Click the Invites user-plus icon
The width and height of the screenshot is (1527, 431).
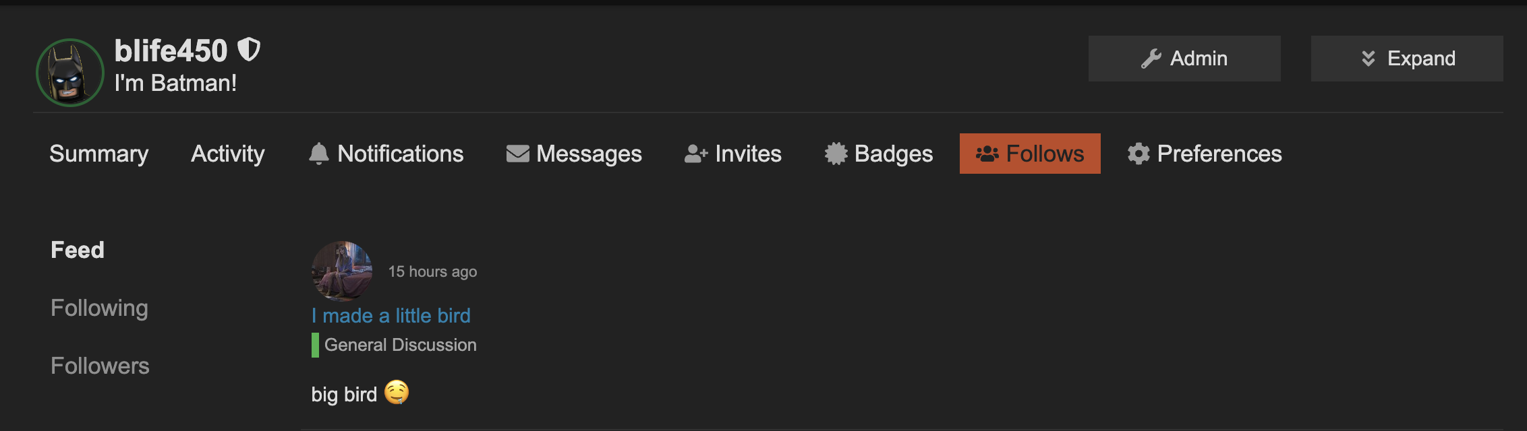click(696, 154)
